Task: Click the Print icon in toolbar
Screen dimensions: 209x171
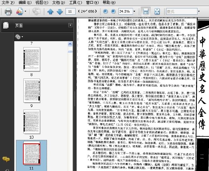Action: pos(8,12)
